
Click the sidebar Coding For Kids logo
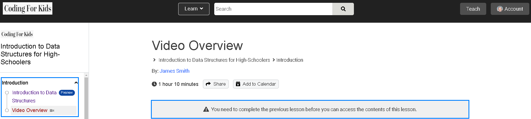[17, 34]
